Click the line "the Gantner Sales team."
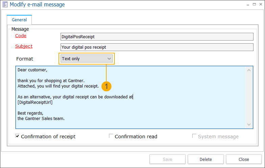The width and height of the screenshot is (265, 168). click(x=41, y=119)
